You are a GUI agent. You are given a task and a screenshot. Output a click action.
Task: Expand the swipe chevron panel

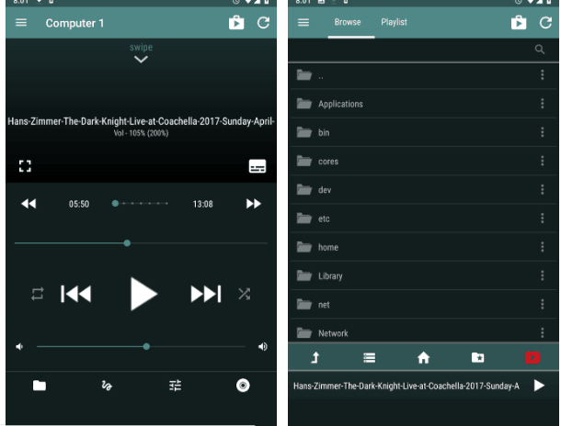point(141,60)
